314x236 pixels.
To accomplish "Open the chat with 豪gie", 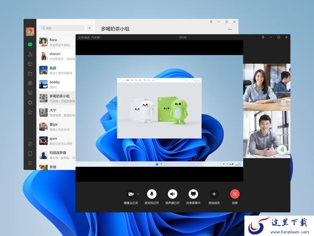I will pyautogui.click(x=57, y=127).
